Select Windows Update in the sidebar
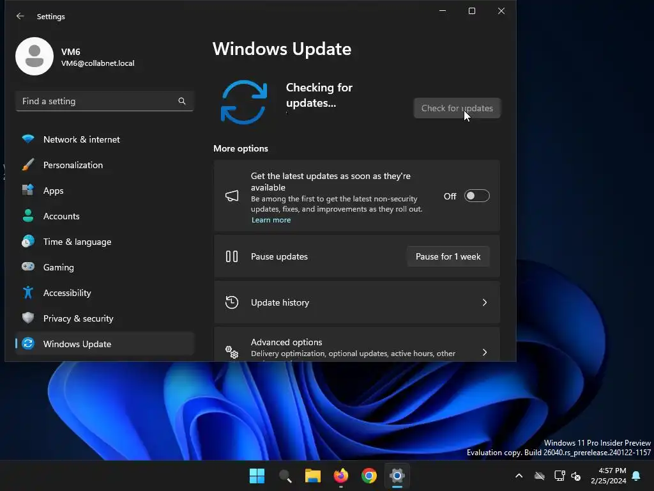This screenshot has height=491, width=654. tap(104, 343)
